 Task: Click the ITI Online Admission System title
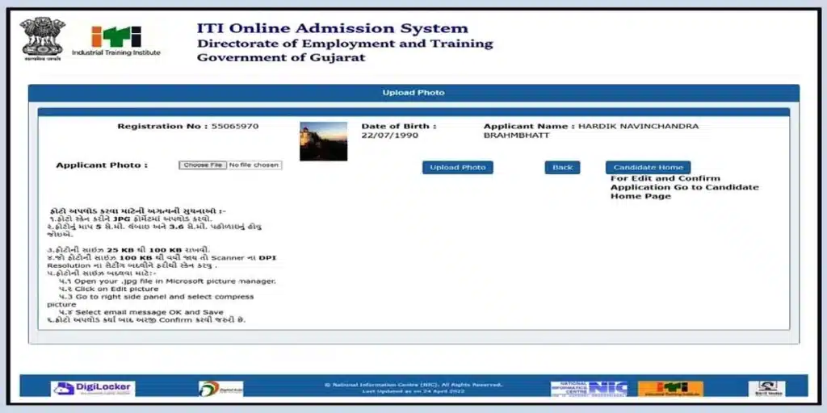(x=332, y=28)
